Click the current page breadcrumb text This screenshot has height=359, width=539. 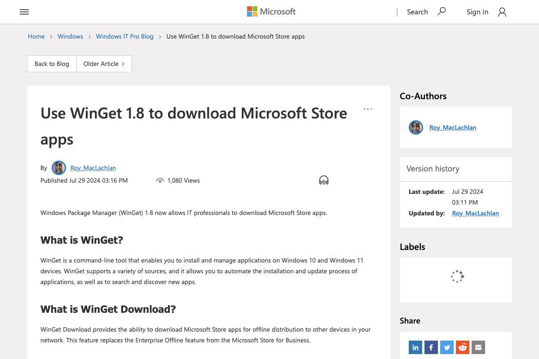(235, 36)
